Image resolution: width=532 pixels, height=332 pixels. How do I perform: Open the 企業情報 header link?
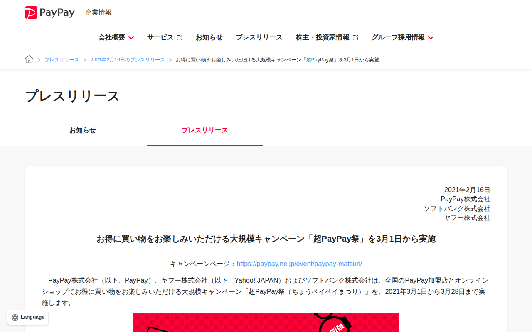[99, 12]
